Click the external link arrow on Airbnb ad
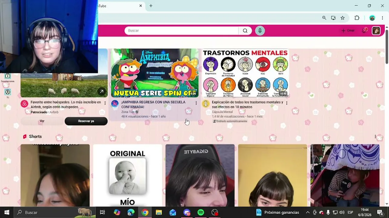The image size is (389, 218). tap(101, 91)
